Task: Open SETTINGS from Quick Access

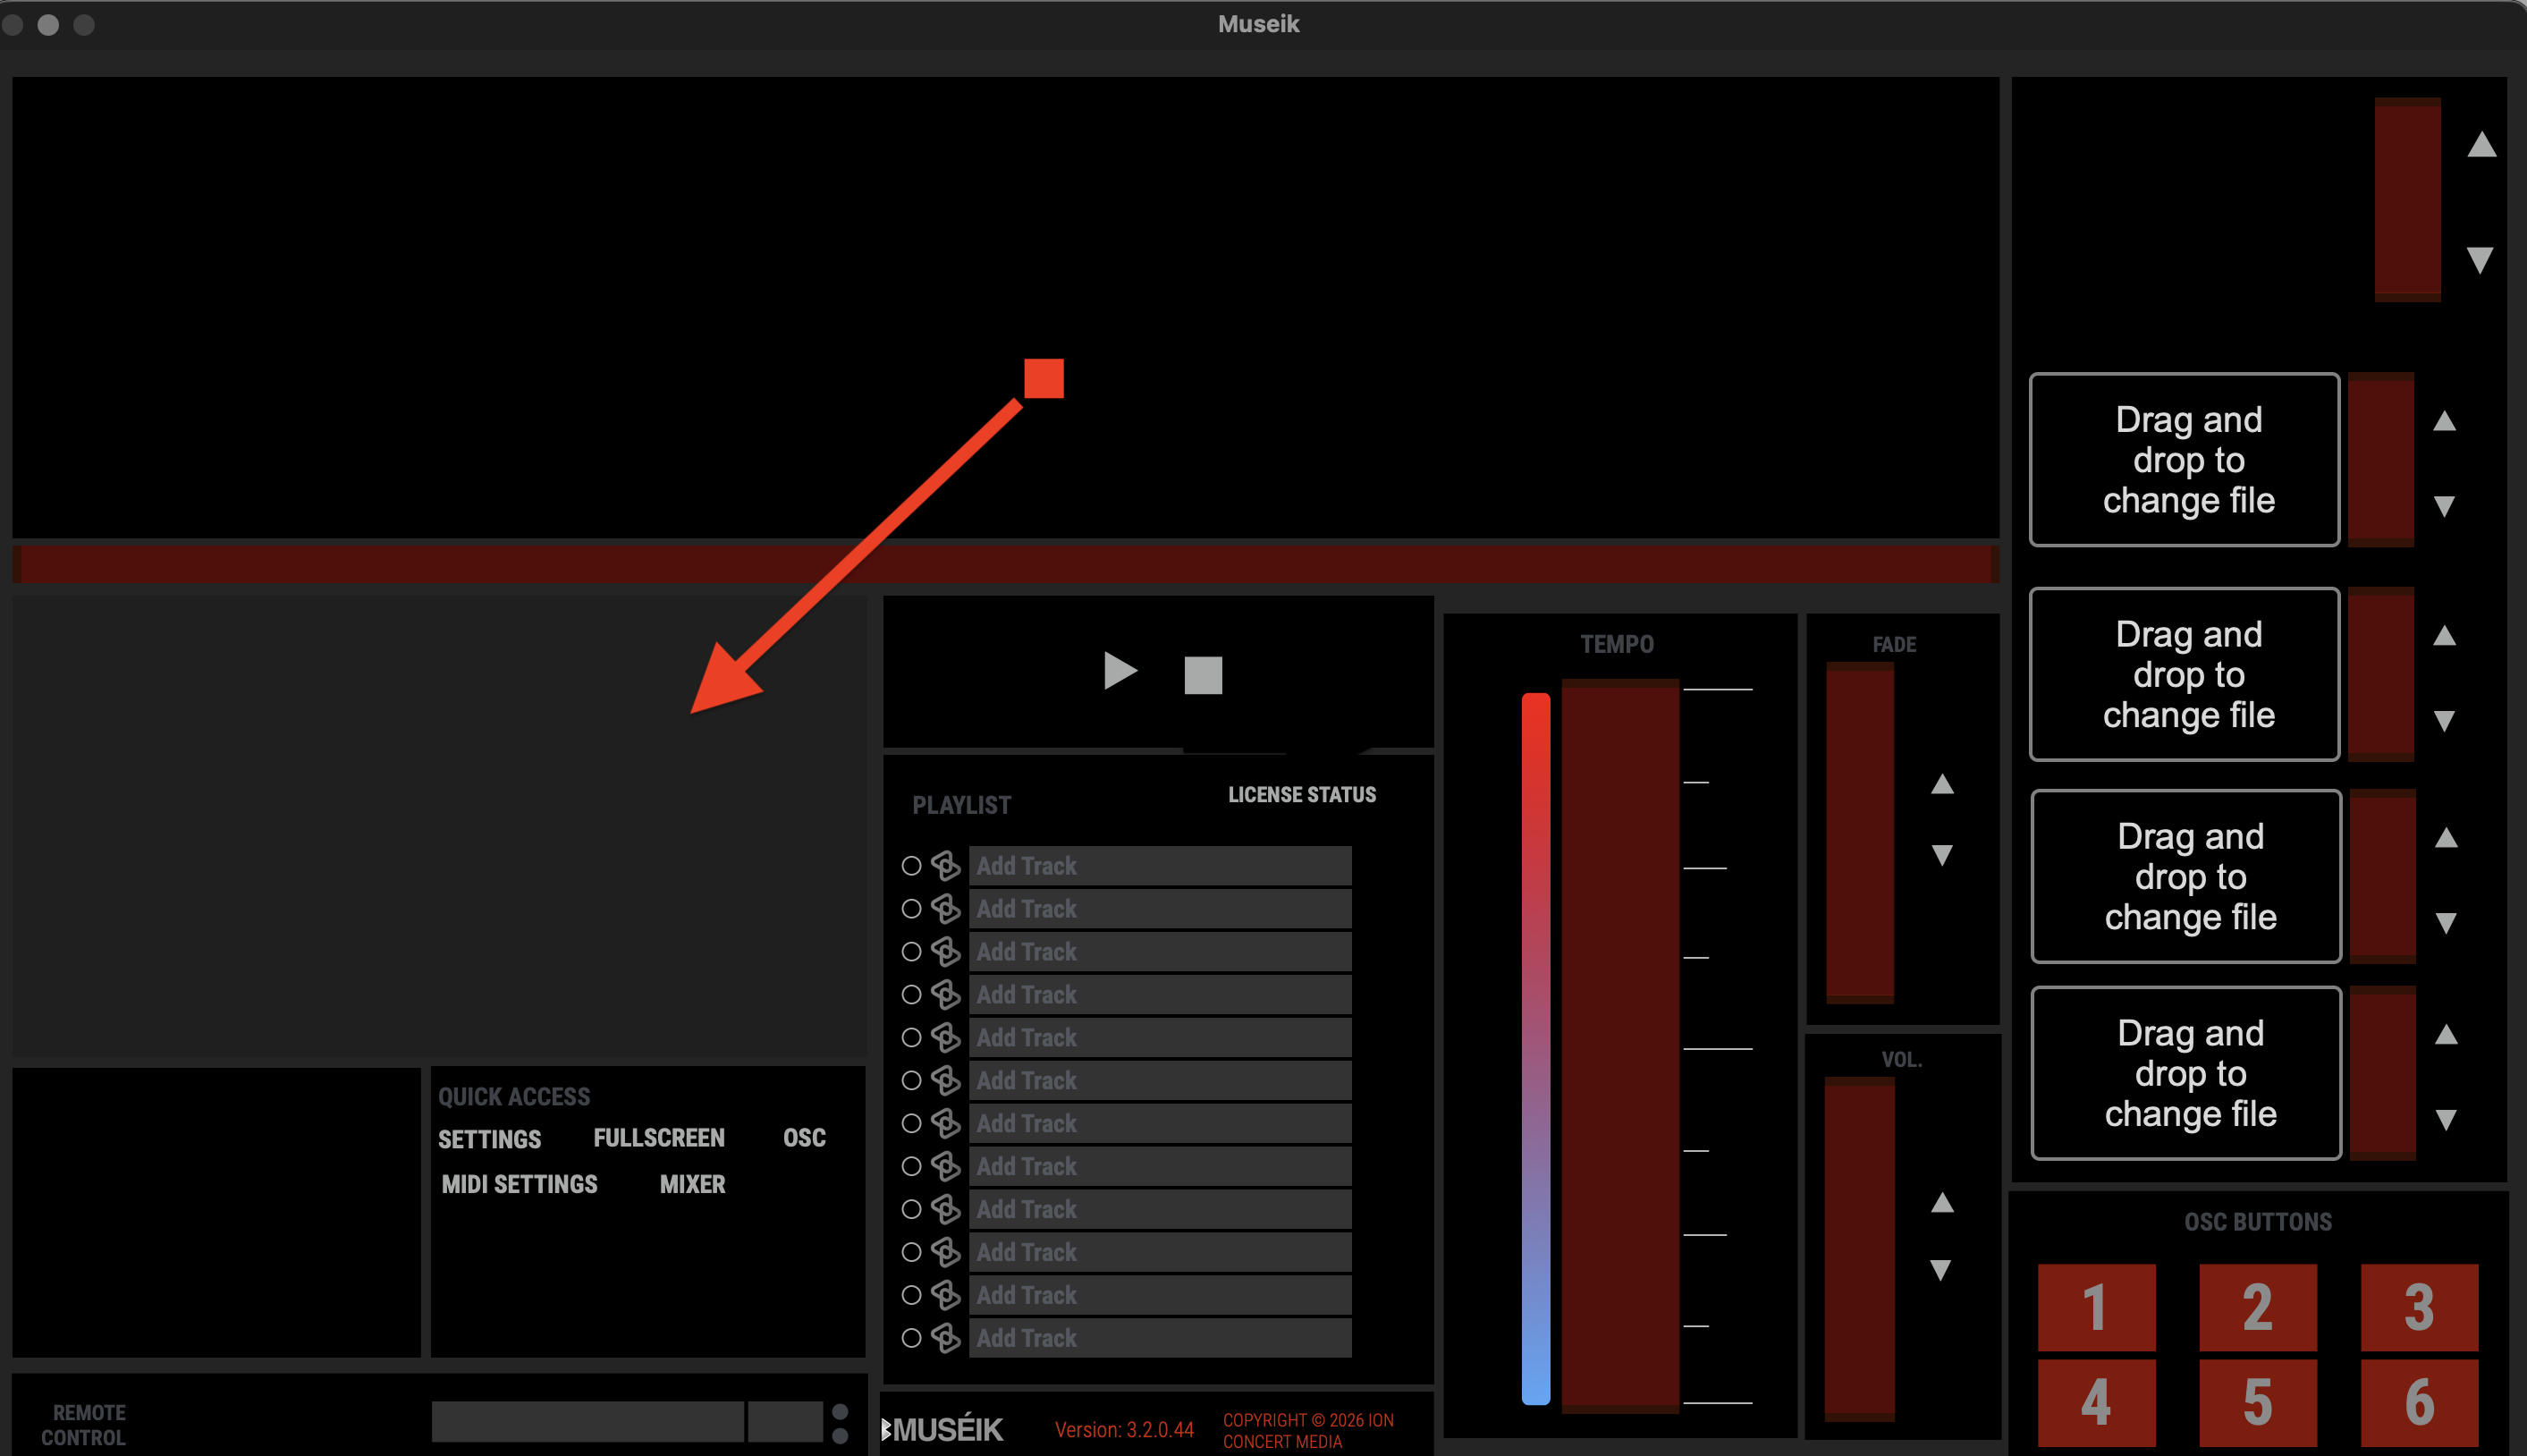Action: pos(490,1139)
